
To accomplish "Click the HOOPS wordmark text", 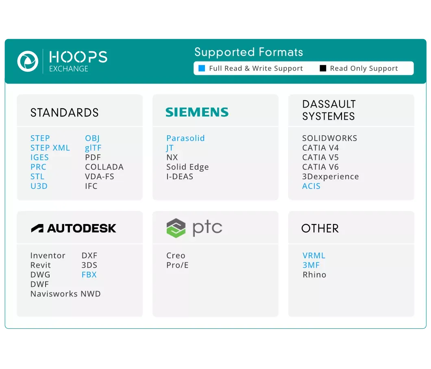I will pyautogui.click(x=78, y=57).
